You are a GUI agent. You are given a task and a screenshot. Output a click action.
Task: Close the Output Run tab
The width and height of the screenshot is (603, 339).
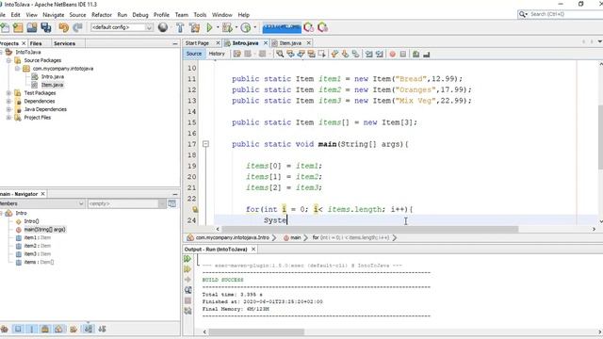click(x=253, y=249)
